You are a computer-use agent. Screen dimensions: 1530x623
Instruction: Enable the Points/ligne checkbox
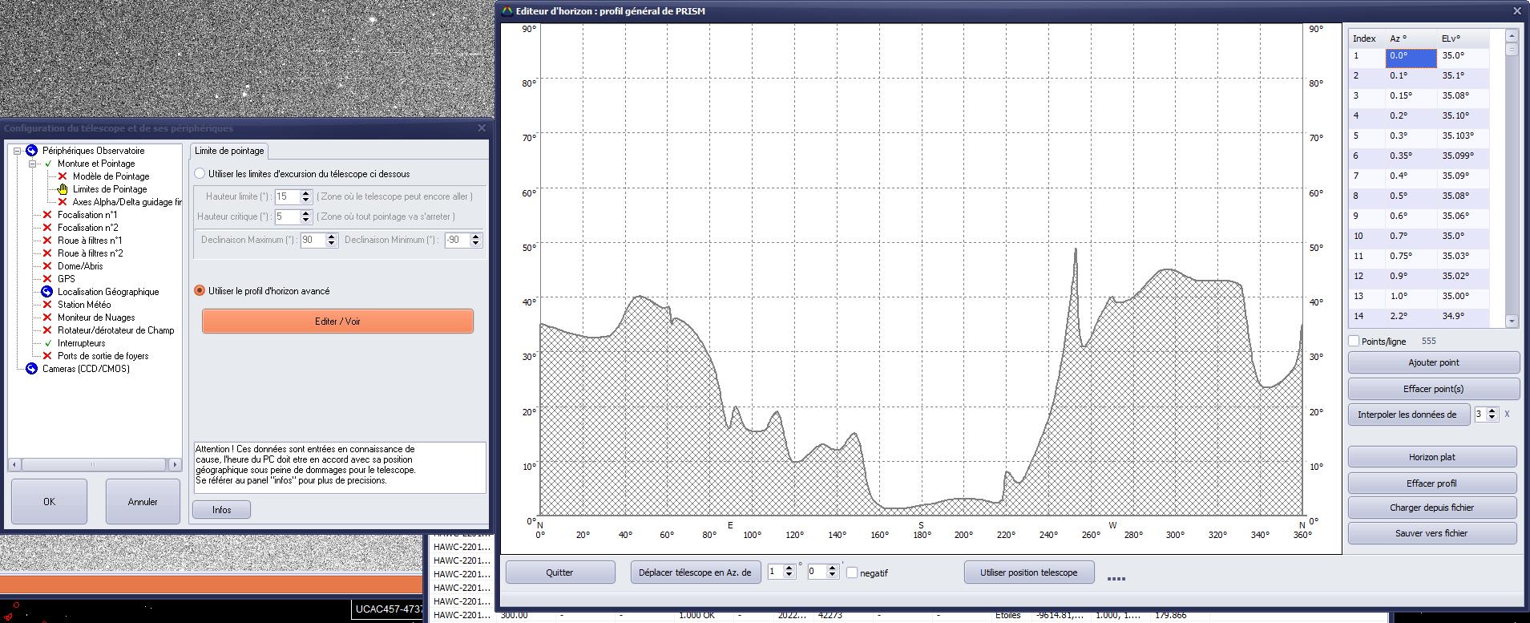(x=1354, y=342)
